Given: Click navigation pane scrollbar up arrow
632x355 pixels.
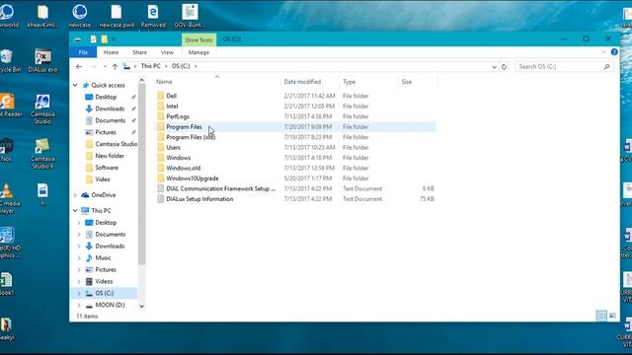Looking at the screenshot, I should (141, 81).
